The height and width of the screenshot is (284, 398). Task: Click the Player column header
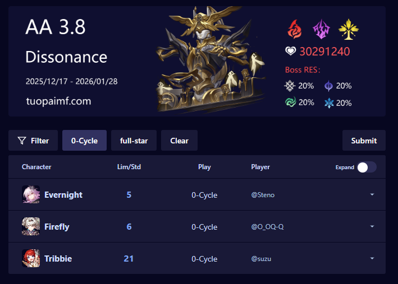point(260,167)
